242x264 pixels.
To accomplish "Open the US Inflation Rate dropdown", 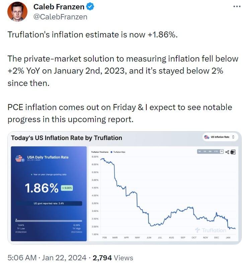I will (x=220, y=137).
